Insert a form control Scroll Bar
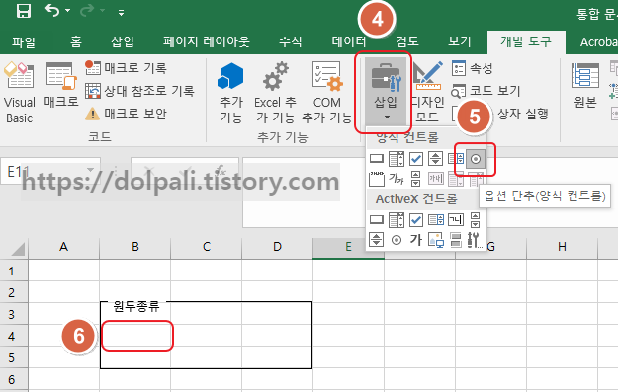Viewport: 618px width, 392px height. [x=416, y=179]
